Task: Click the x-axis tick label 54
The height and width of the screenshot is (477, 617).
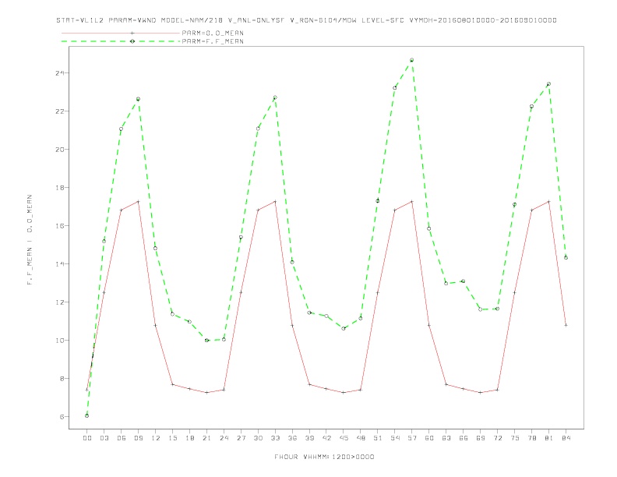Action: (395, 438)
